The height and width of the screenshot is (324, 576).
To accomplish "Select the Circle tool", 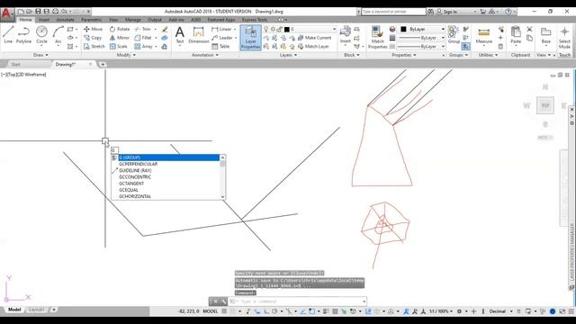I will point(41,35).
